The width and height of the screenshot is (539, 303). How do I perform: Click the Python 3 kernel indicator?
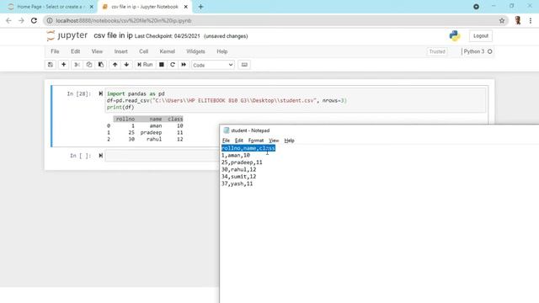tap(478, 51)
